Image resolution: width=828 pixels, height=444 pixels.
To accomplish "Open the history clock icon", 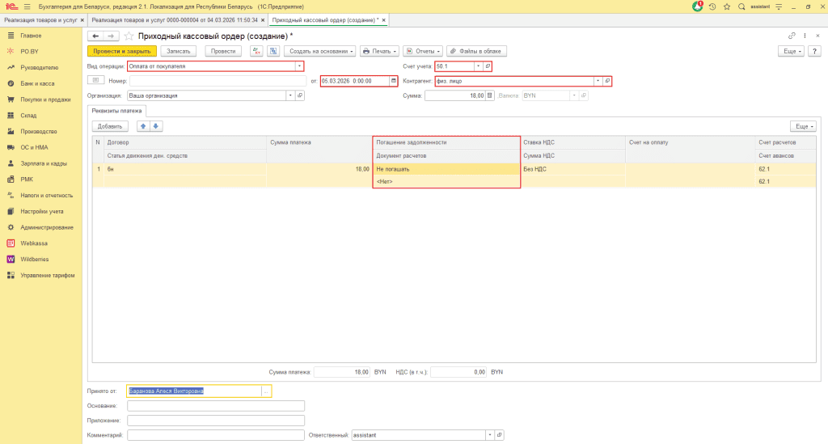I will pos(712,6).
